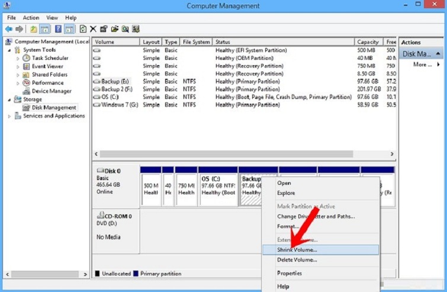Click More in the Actions pane
Screen dimensions: 447x292
click(422, 65)
